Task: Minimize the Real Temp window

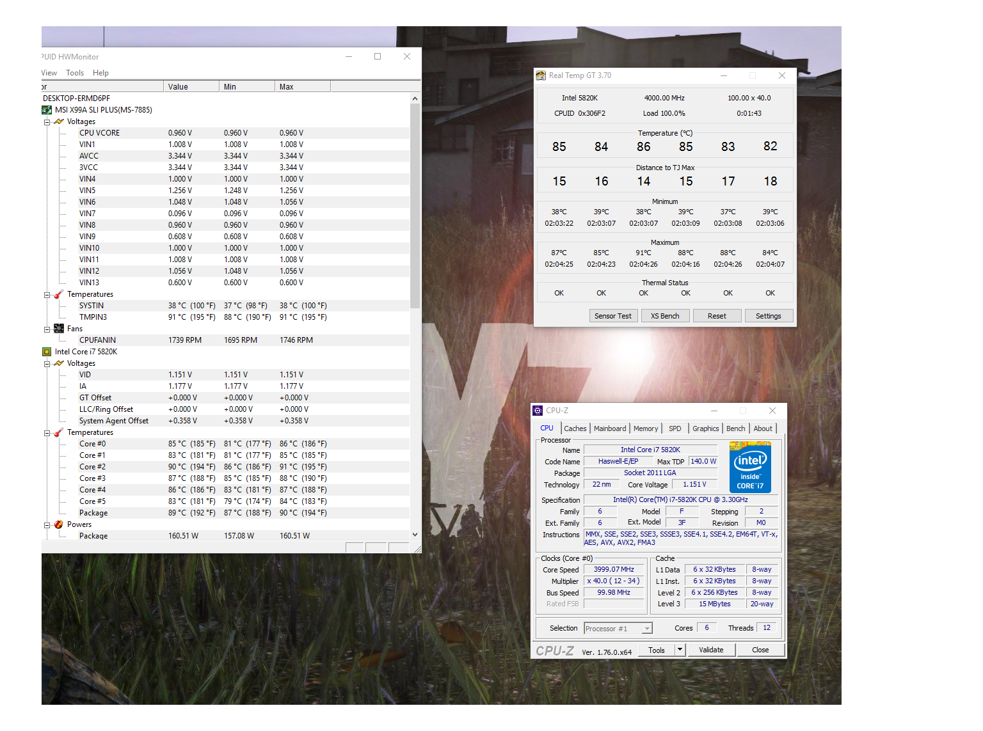Action: tap(724, 75)
